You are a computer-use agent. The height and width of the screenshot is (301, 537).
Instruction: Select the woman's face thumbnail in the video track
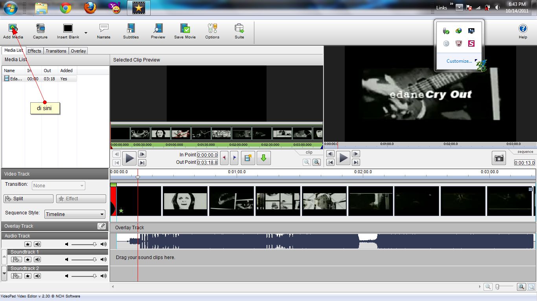tap(185, 201)
